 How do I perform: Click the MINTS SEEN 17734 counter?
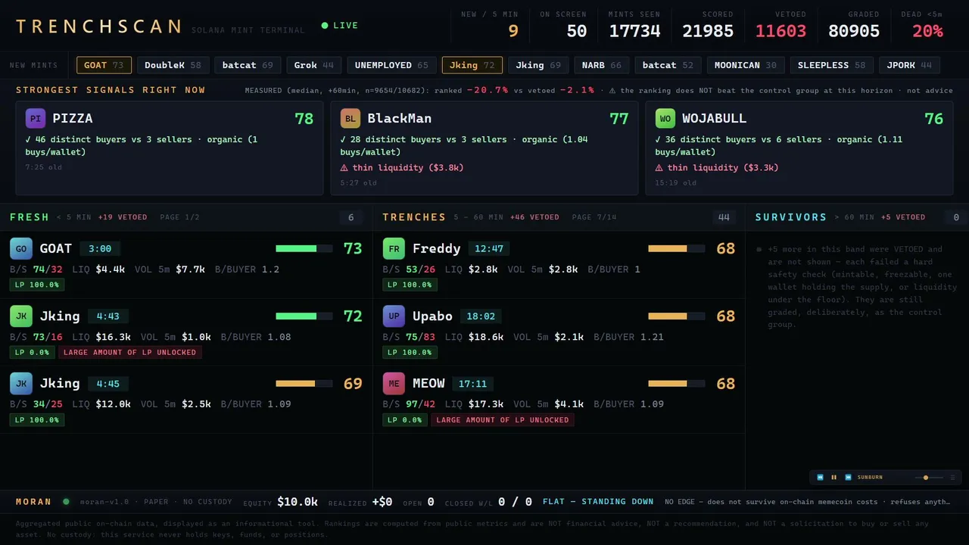pos(634,25)
